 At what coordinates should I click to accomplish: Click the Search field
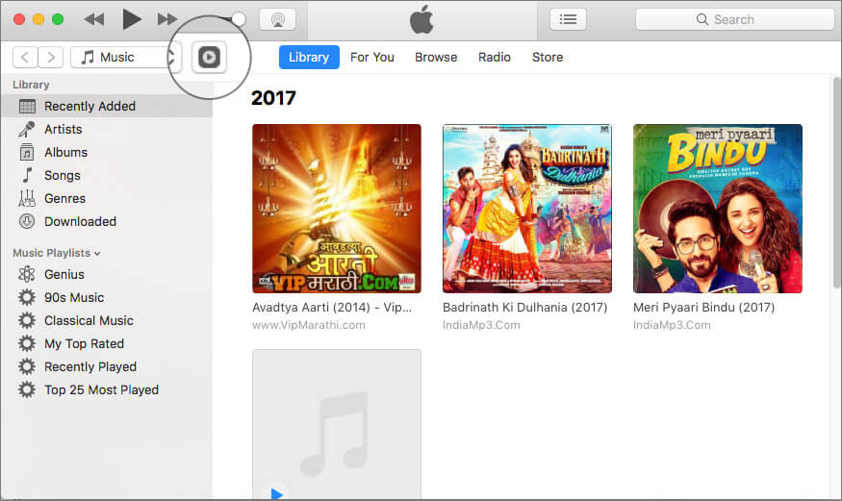[x=734, y=20]
